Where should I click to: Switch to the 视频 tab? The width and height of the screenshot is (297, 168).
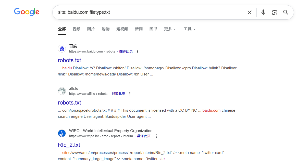click(76, 29)
